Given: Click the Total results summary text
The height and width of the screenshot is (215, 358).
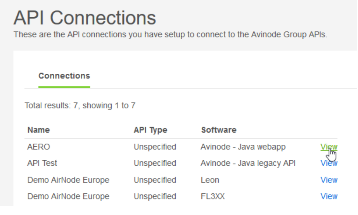Looking at the screenshot, I should coord(80,106).
